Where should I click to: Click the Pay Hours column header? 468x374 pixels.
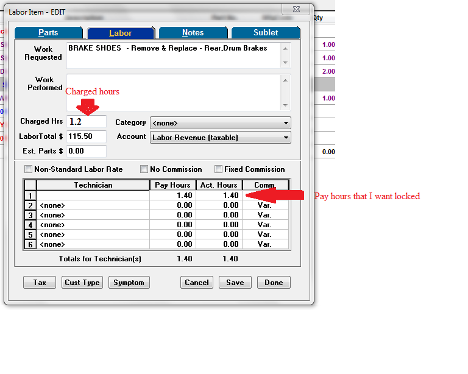click(x=172, y=185)
